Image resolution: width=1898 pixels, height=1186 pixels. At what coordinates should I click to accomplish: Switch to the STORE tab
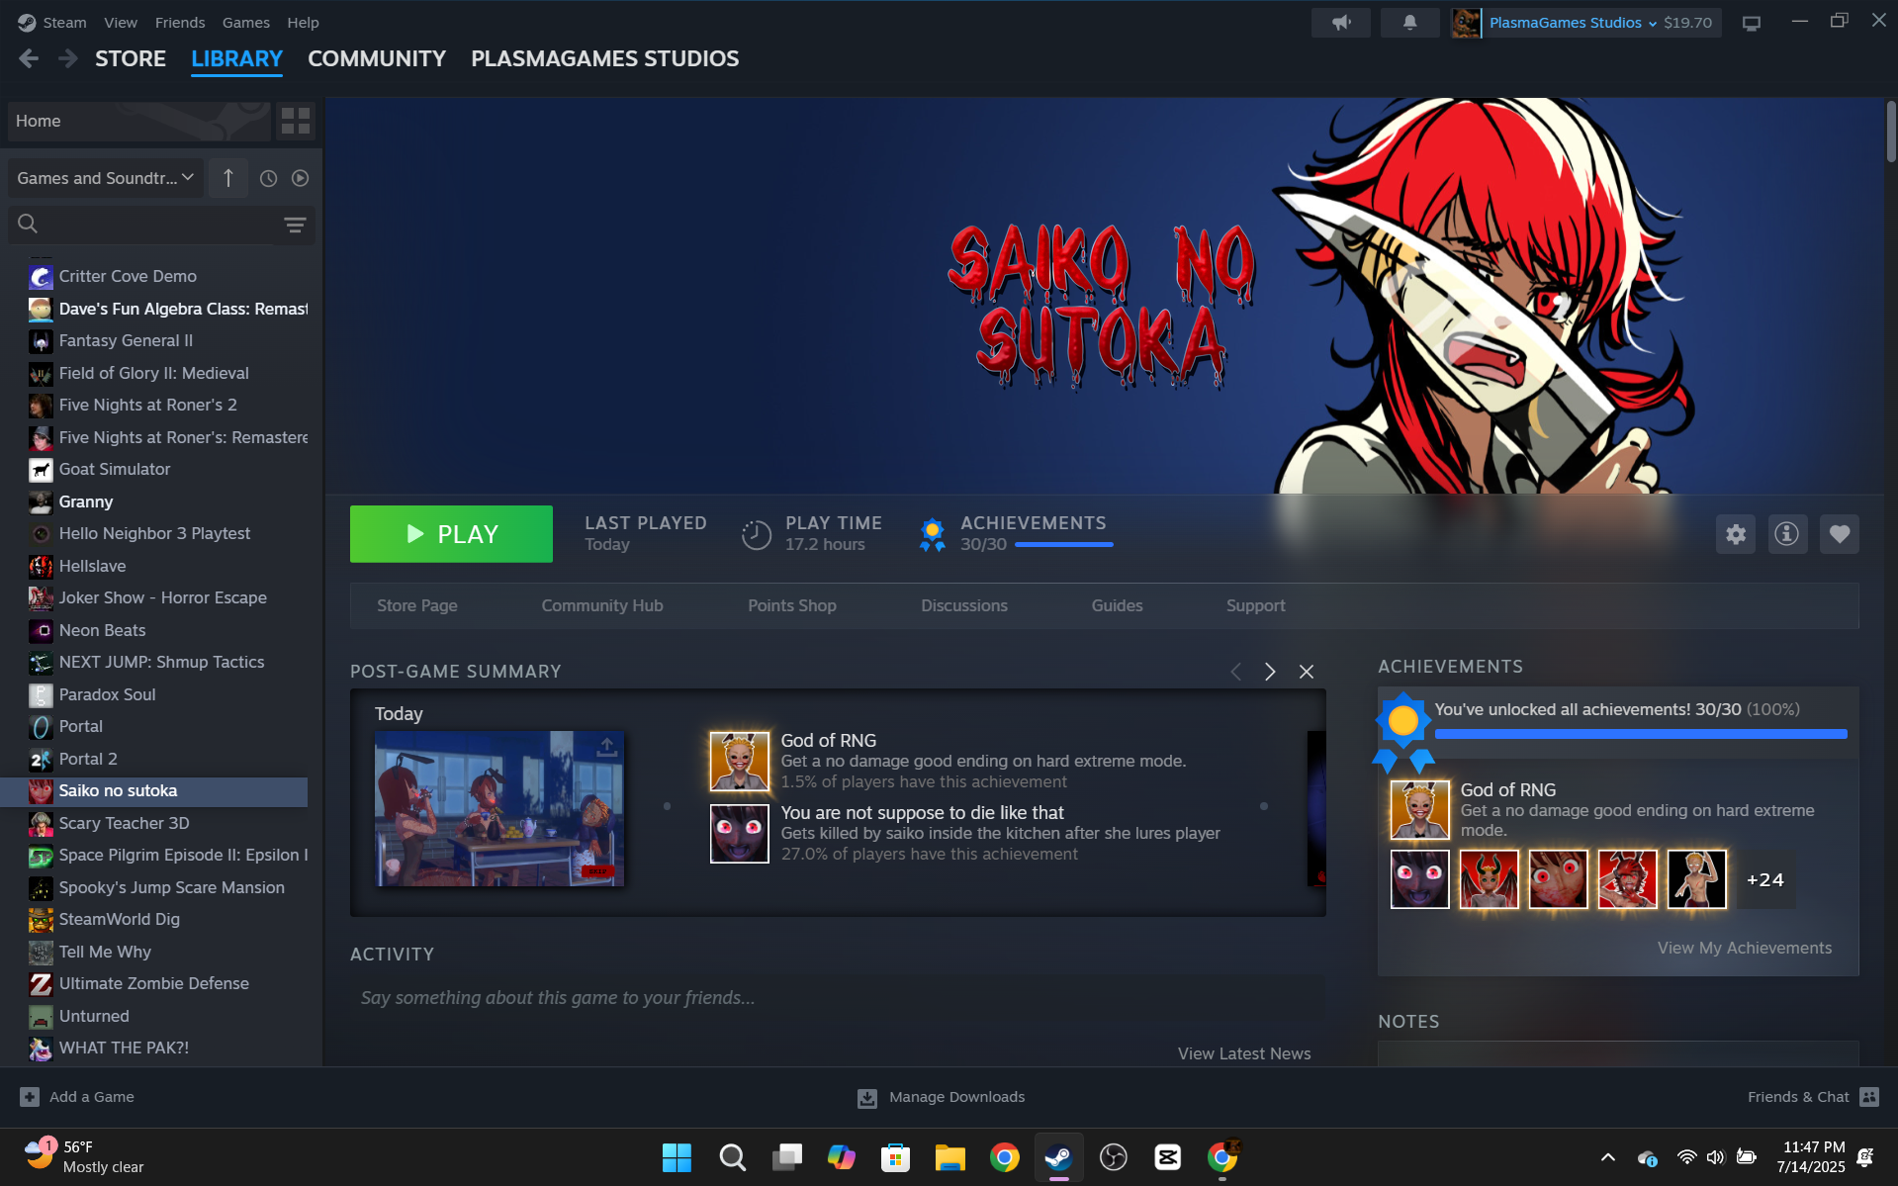(131, 58)
